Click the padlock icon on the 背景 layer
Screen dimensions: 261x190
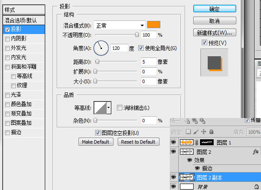click(256, 187)
